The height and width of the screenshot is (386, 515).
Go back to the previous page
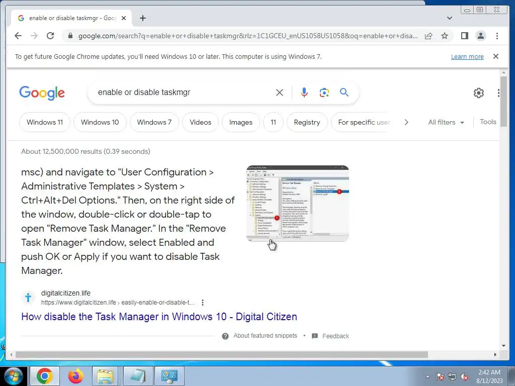[18, 36]
